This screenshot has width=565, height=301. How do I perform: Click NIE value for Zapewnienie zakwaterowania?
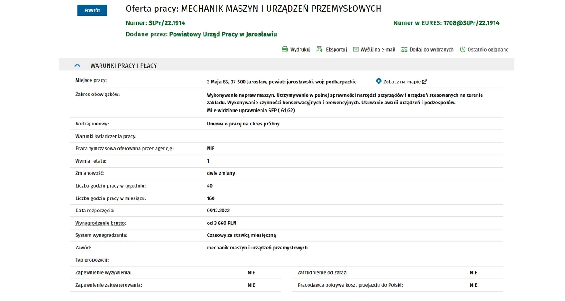[x=252, y=285]
